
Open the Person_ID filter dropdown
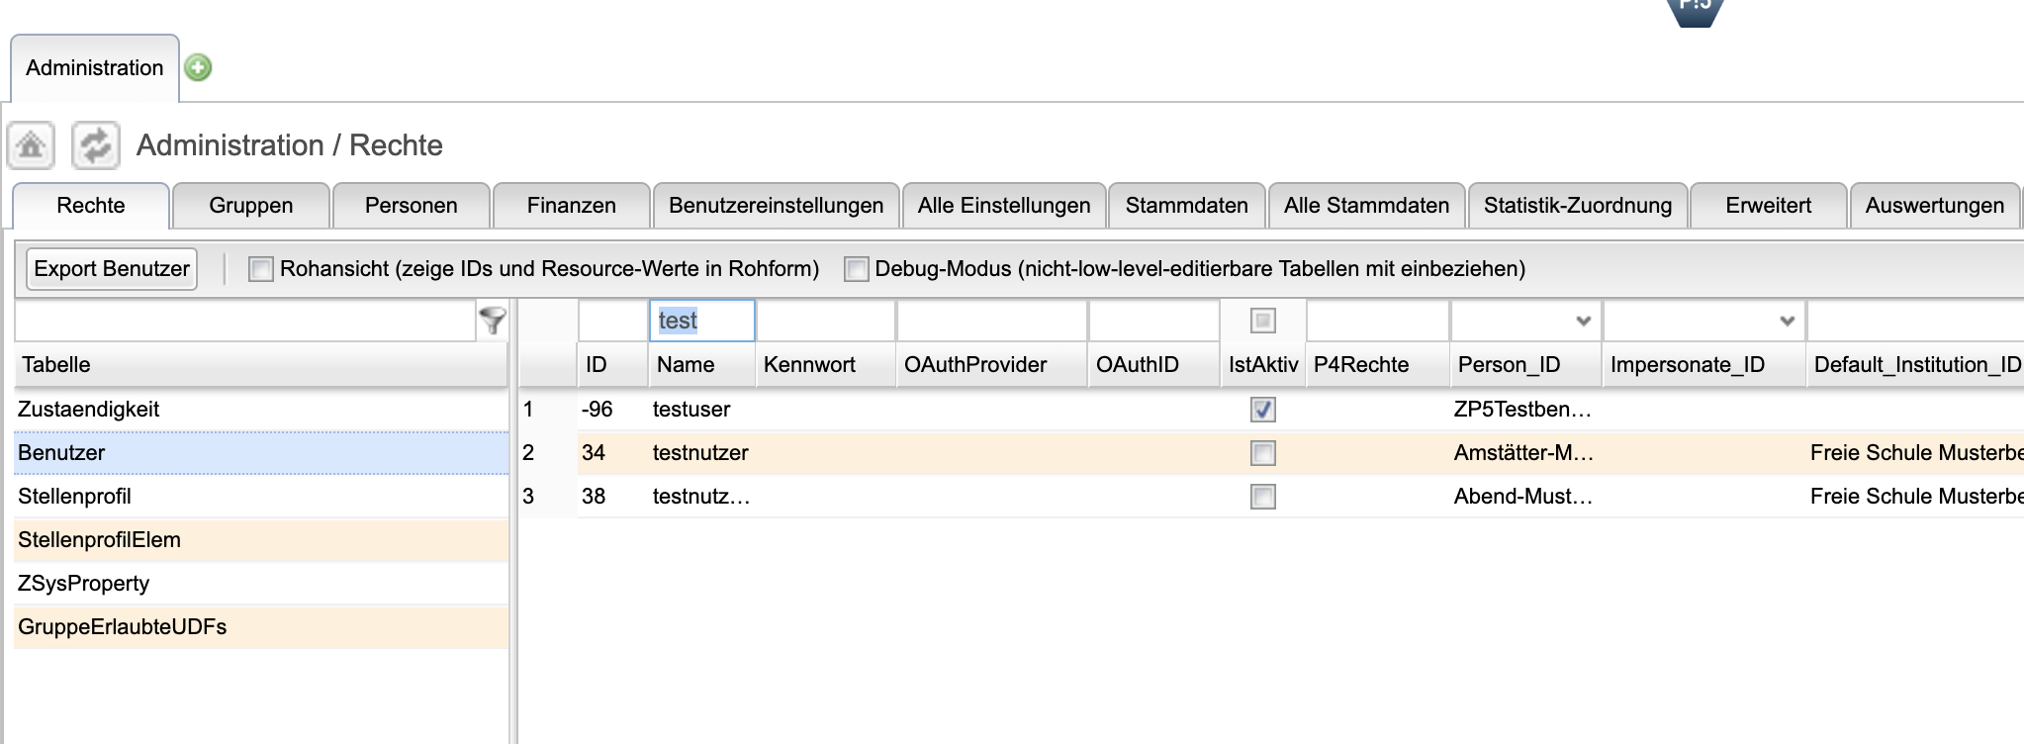[1582, 321]
